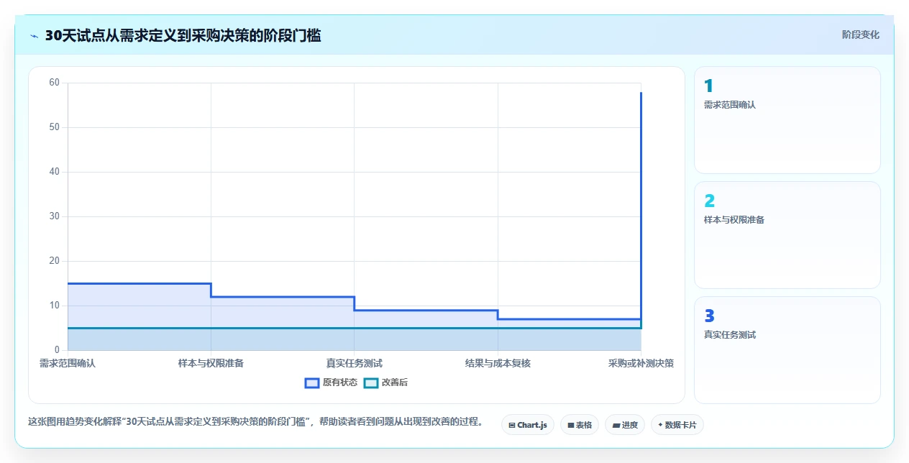Click the x-axis label 需求范围确认
The height and width of the screenshot is (463, 909).
pyautogui.click(x=68, y=363)
